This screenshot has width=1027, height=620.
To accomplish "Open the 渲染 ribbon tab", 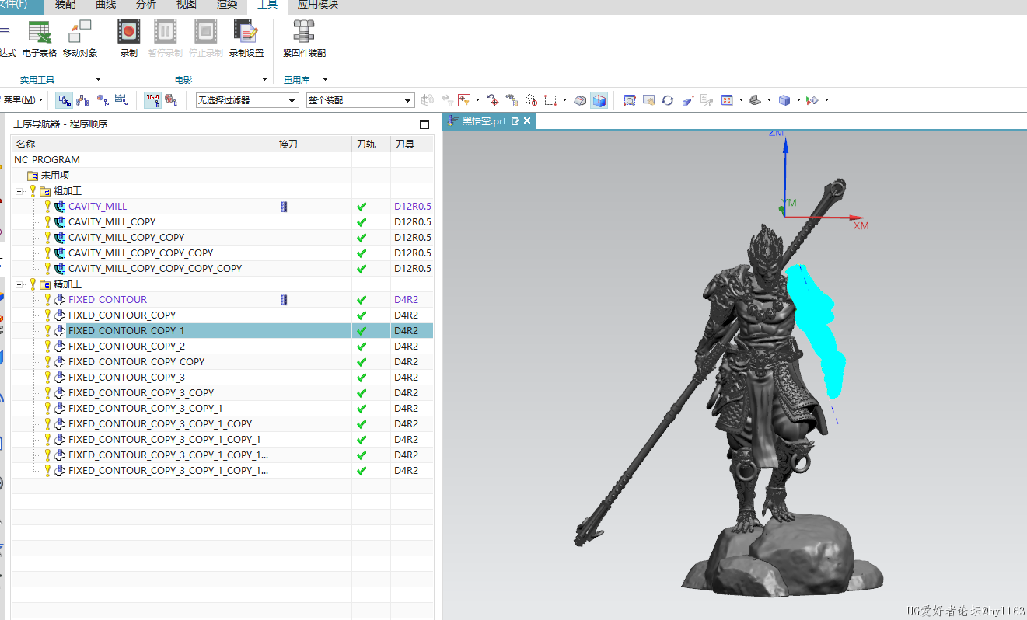I will coord(227,5).
